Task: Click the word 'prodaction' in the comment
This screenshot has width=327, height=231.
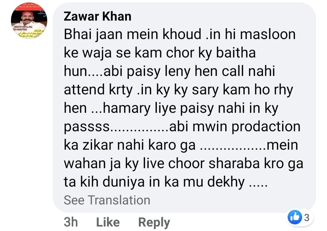Action: click(x=266, y=126)
